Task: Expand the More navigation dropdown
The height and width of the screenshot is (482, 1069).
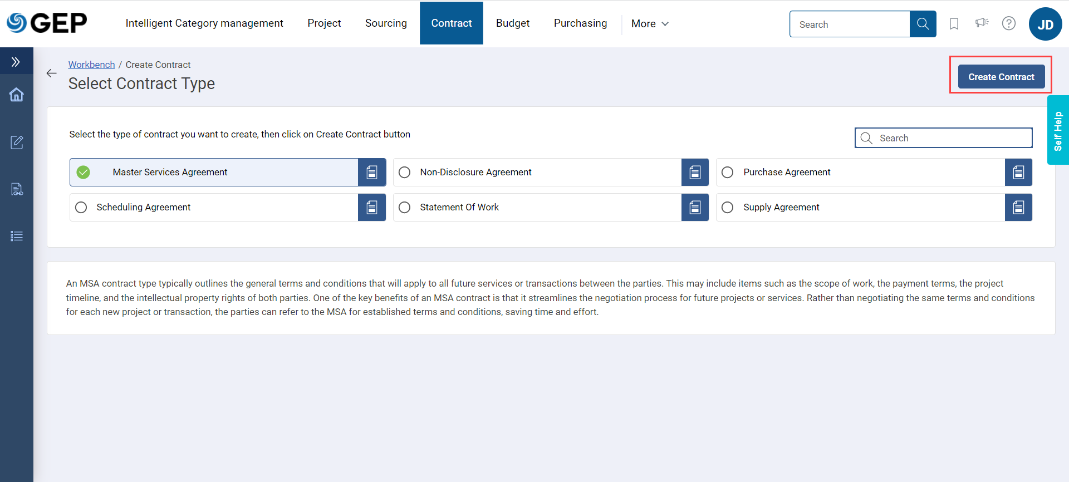Action: pos(649,24)
